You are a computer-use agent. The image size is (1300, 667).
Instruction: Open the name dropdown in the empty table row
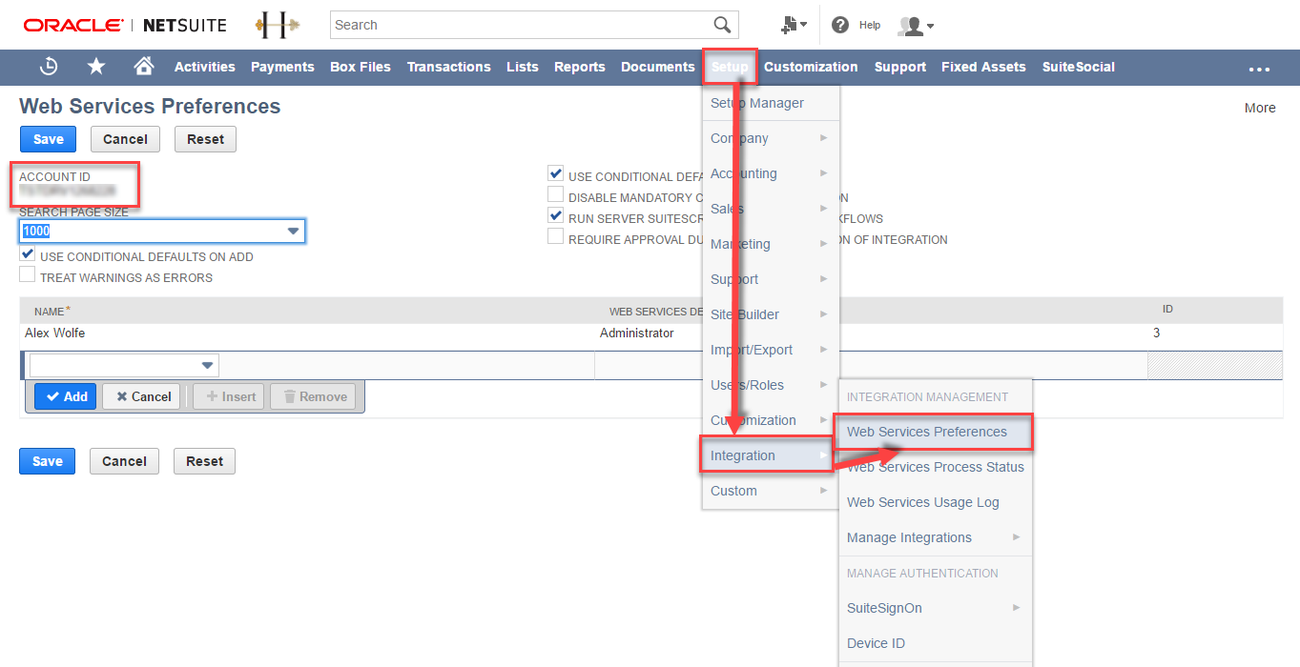tap(206, 365)
